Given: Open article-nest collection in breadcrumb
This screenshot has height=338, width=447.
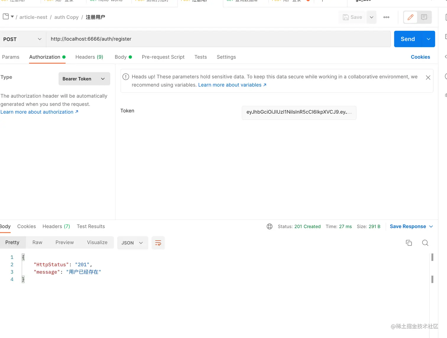Looking at the screenshot, I should (x=33, y=17).
